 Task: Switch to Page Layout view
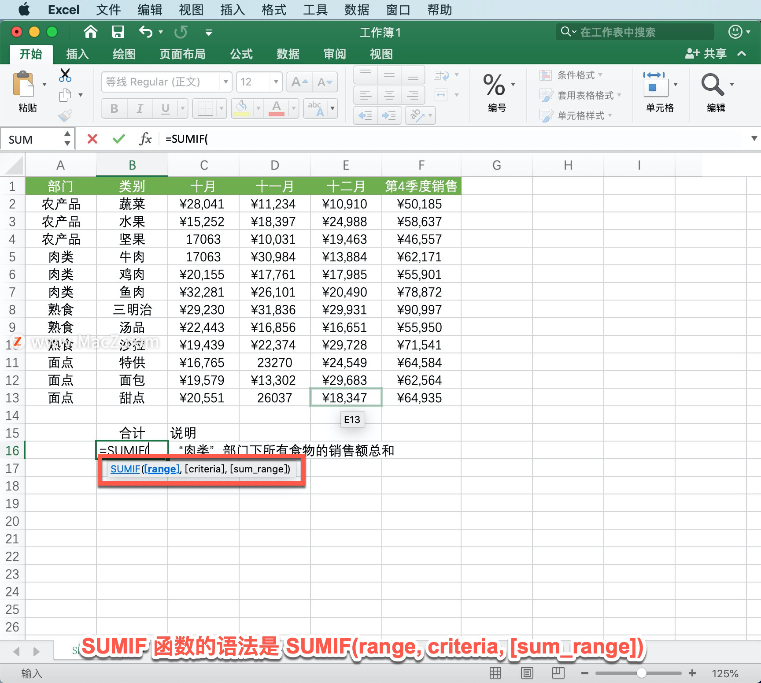pyautogui.click(x=527, y=673)
